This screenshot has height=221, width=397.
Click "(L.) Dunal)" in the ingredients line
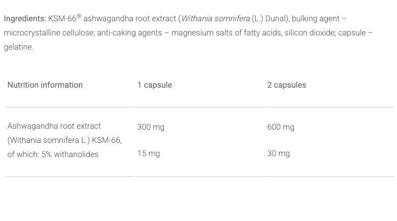click(x=271, y=19)
